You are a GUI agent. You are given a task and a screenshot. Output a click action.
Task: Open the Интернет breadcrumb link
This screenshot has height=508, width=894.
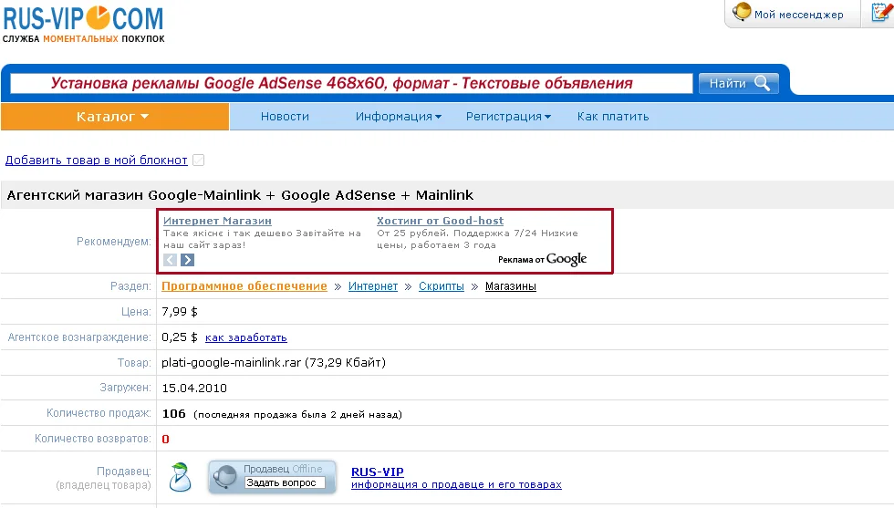pos(373,286)
